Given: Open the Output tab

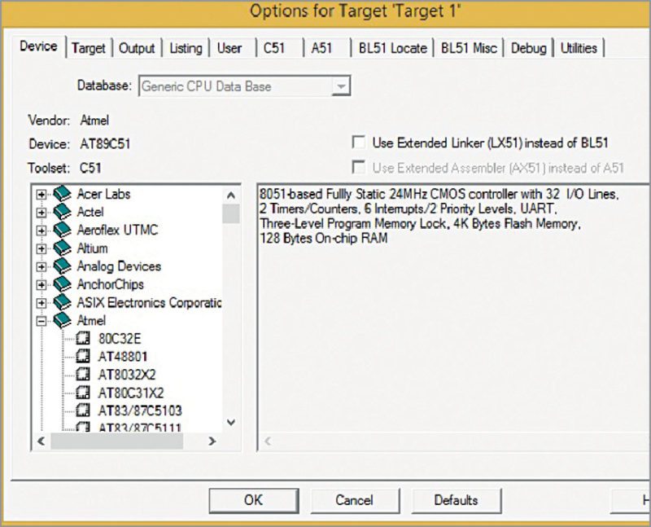Looking at the screenshot, I should pos(137,48).
